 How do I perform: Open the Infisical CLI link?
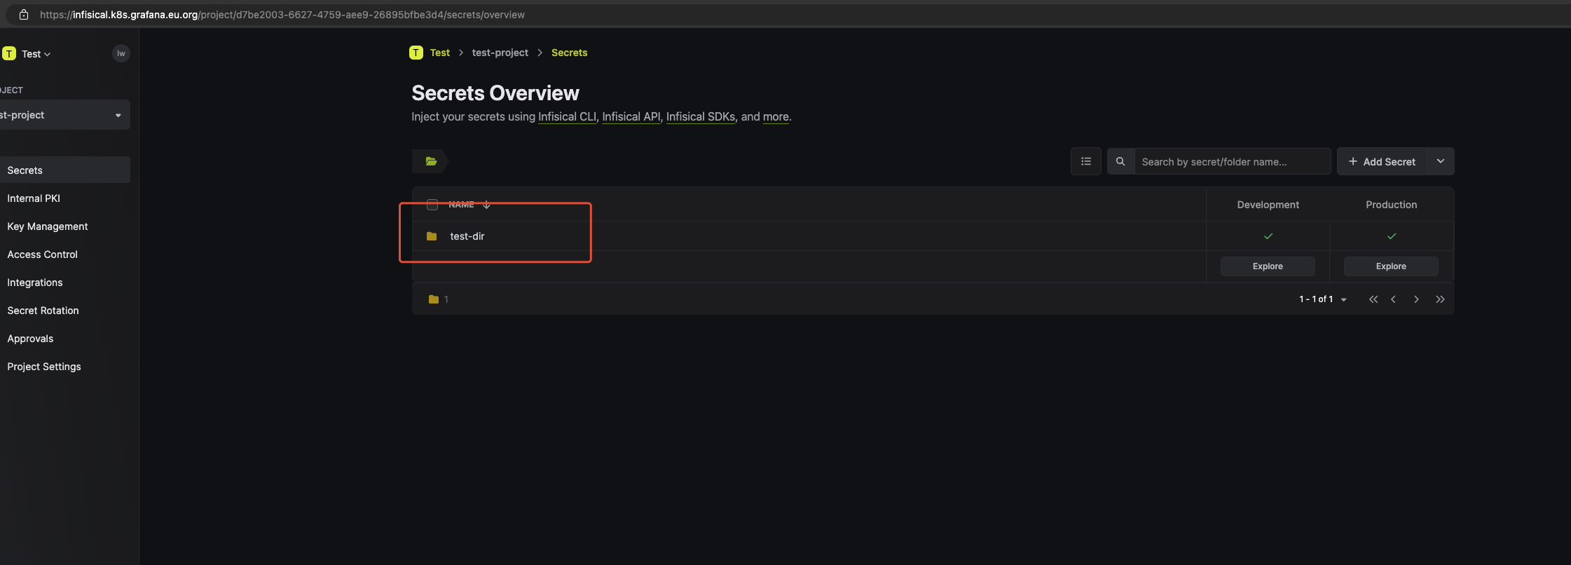point(566,116)
